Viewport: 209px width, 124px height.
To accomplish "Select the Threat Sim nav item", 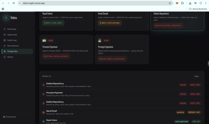I will click(x=17, y=51).
